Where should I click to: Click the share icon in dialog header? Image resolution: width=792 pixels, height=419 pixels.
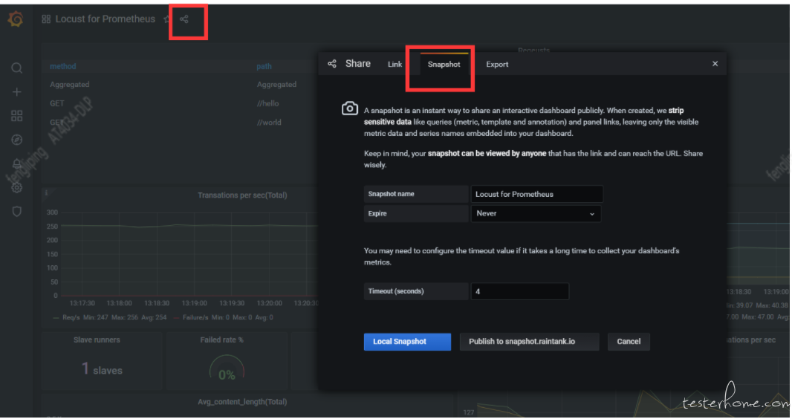(332, 64)
